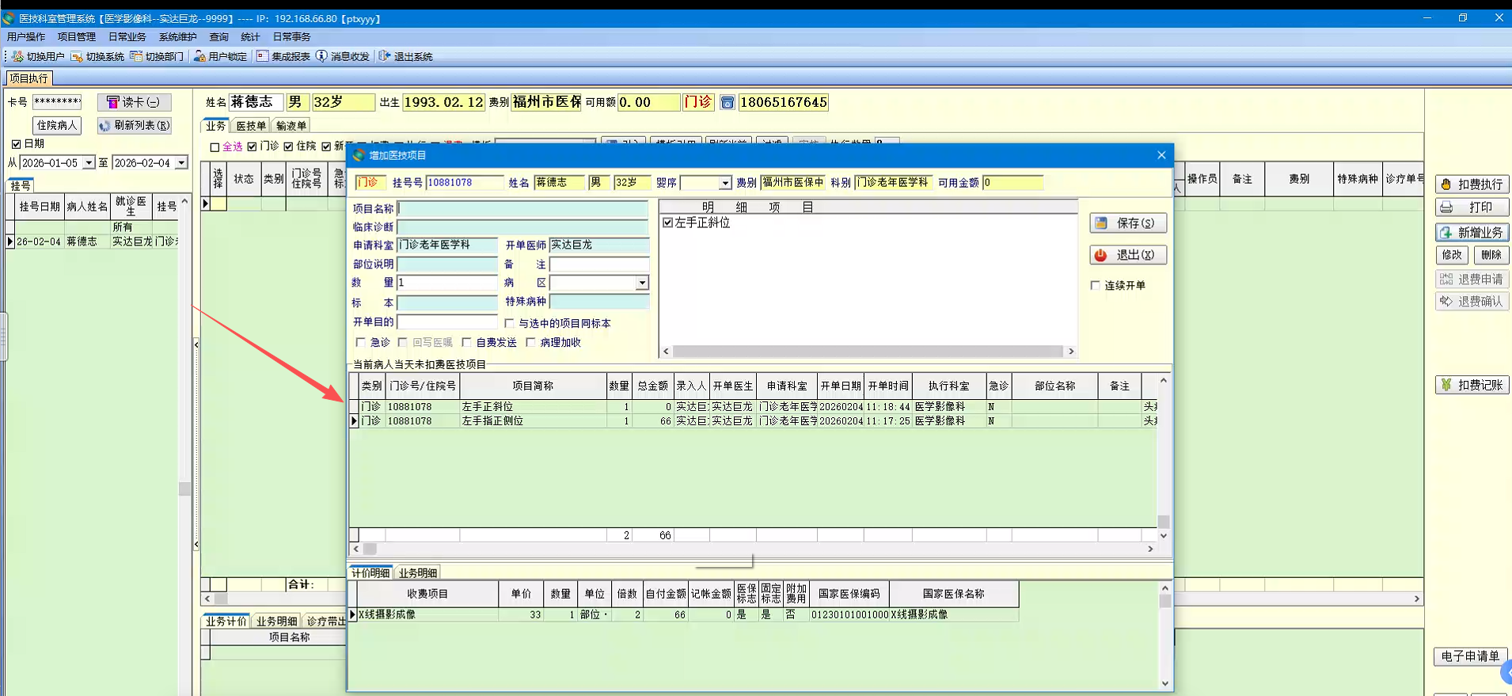
Task: Uncheck the 住院 filter checkbox
Action: click(288, 146)
